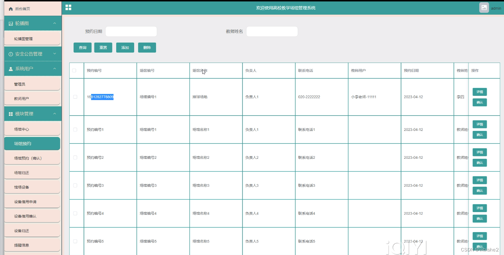Open 设备借用确认 menu item

point(32,216)
